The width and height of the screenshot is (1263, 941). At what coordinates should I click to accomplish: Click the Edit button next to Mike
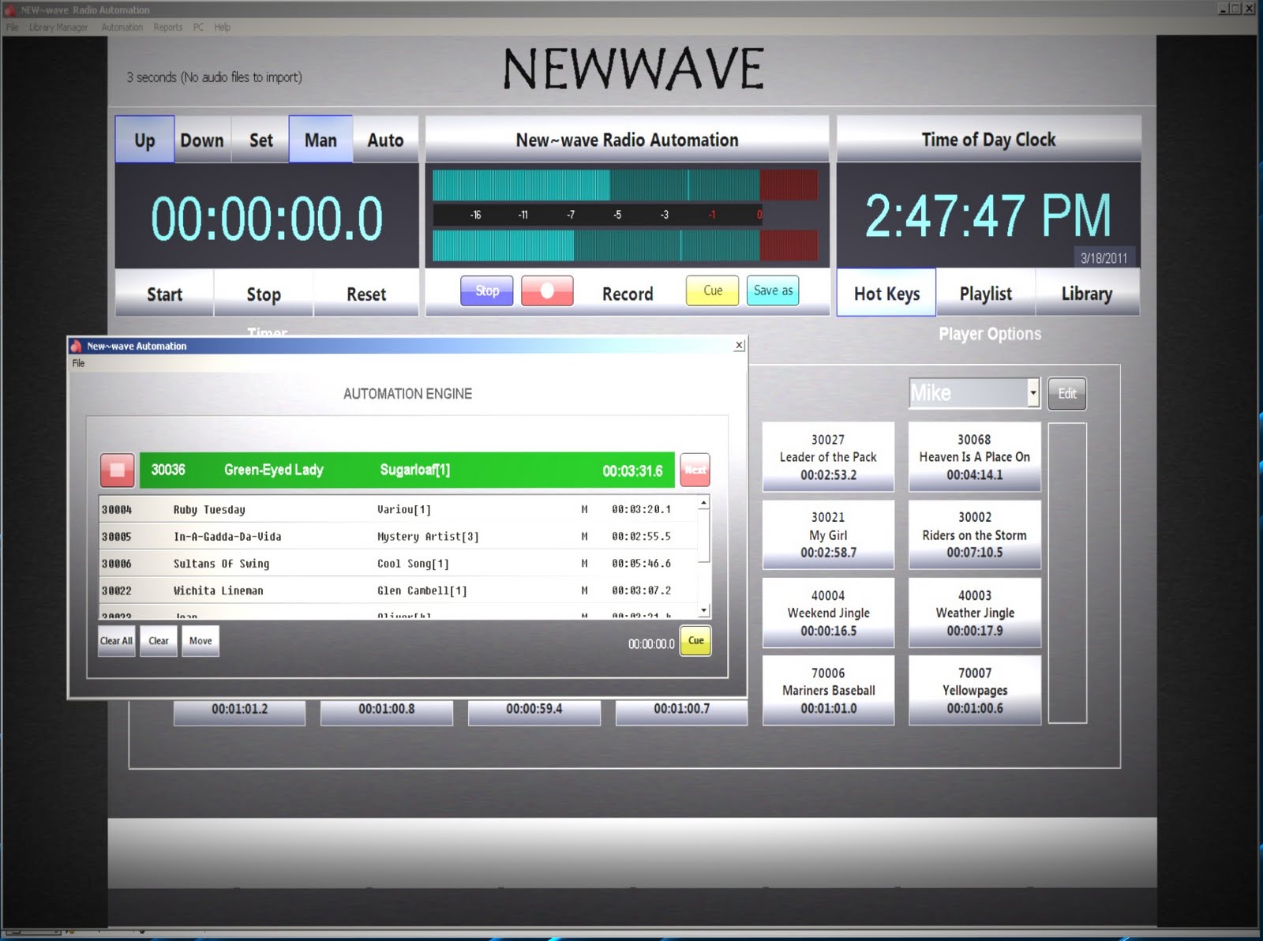(x=1067, y=393)
